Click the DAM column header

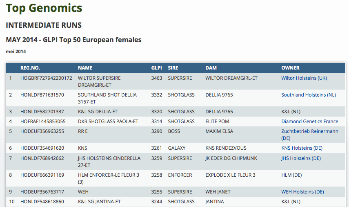tap(211, 68)
